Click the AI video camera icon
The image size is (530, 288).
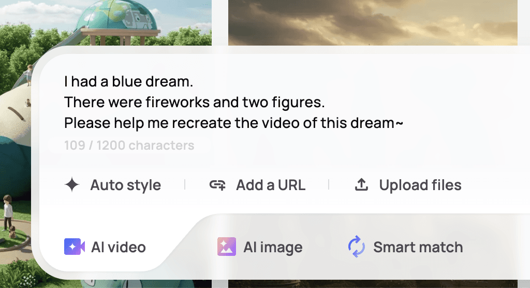pyautogui.click(x=75, y=247)
